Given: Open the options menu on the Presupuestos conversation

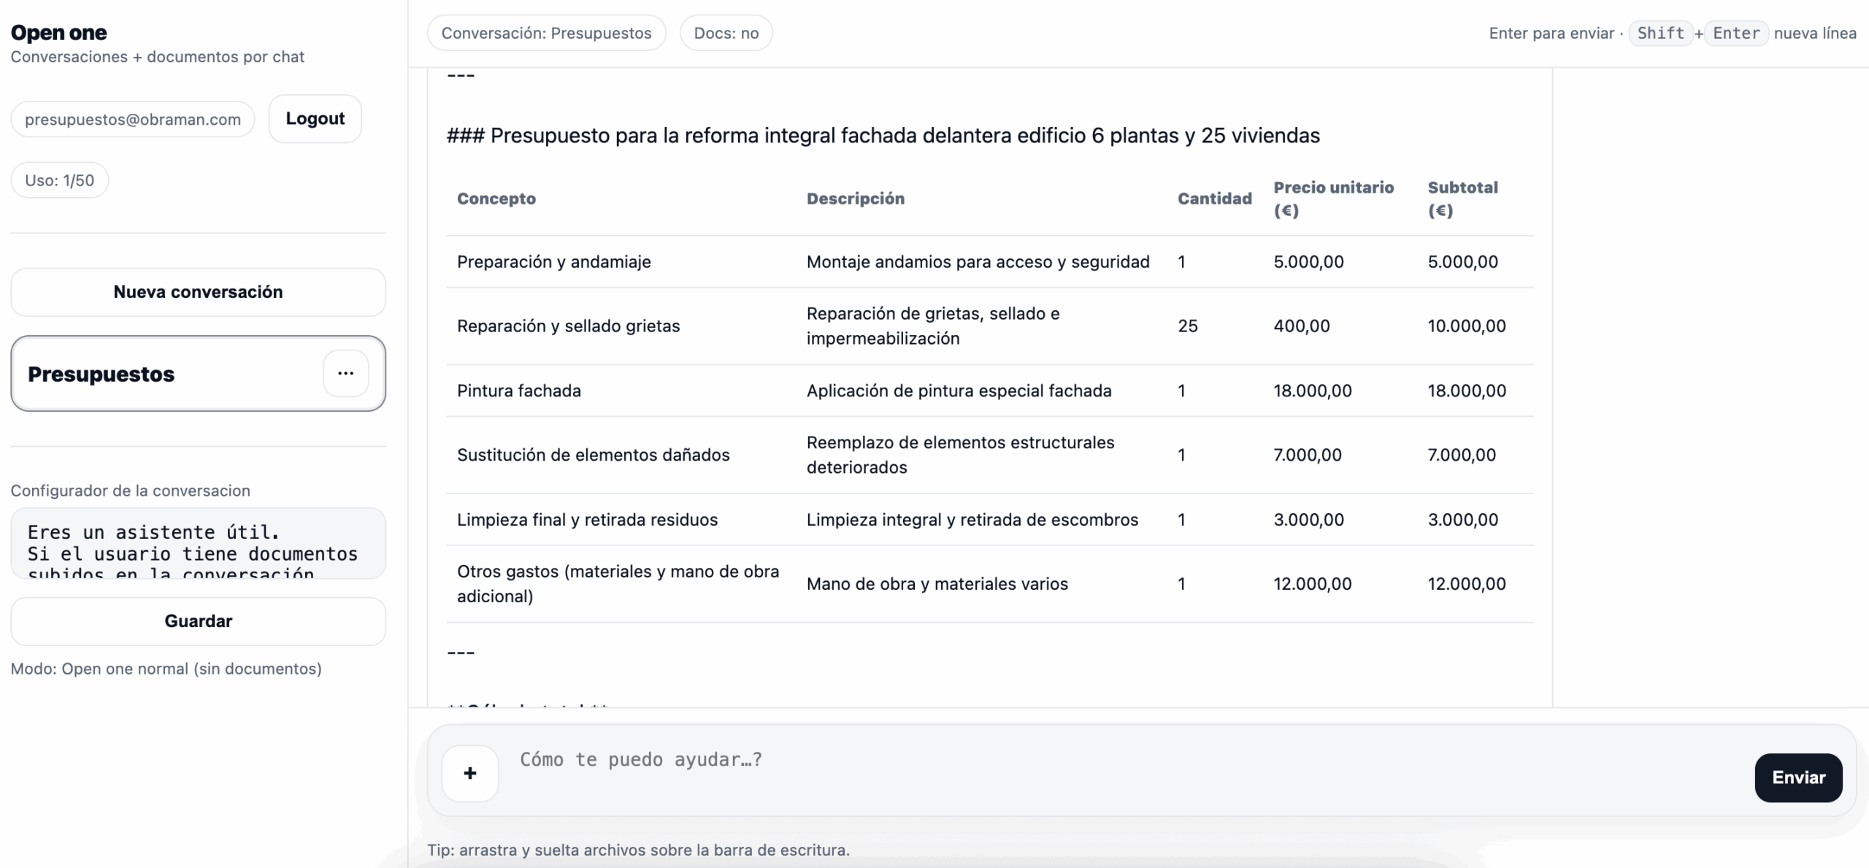Looking at the screenshot, I should coord(345,373).
